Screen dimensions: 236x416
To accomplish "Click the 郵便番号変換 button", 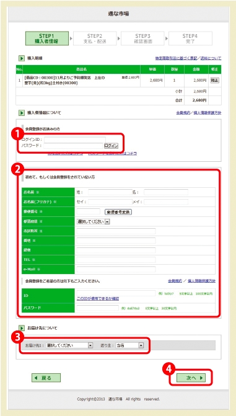I will pyautogui.click(x=118, y=212).
